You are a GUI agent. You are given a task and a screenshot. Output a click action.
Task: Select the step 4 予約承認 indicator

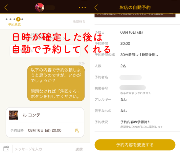18,19
